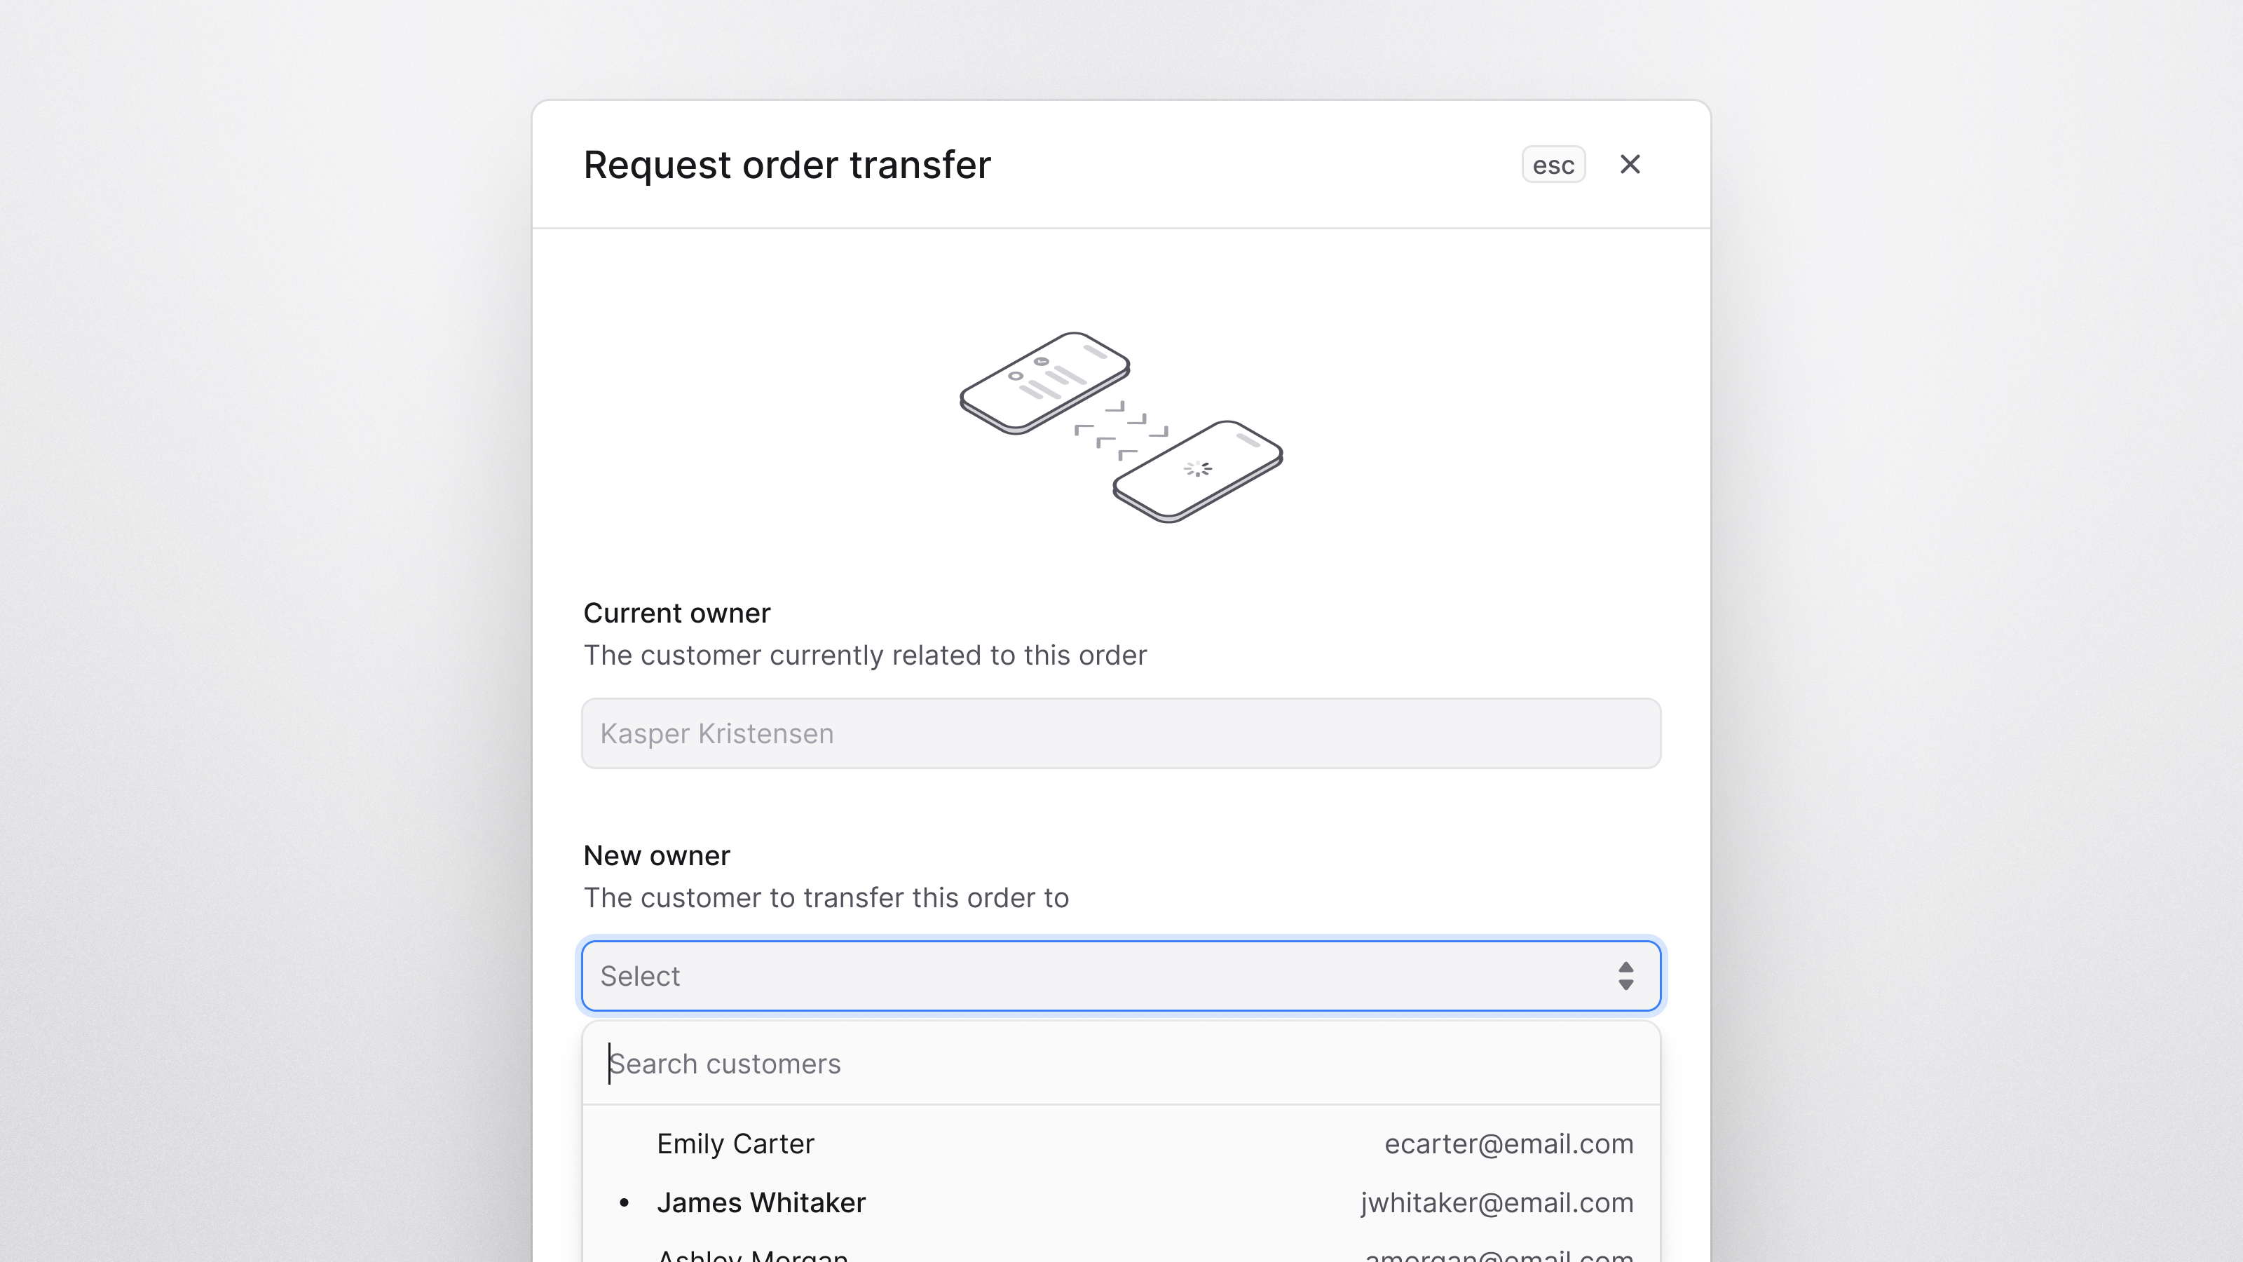Click the transfer arrows between phones

tap(1121, 430)
